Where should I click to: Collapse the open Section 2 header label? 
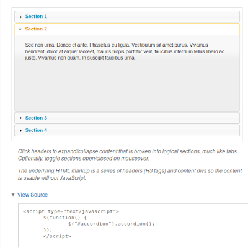[x=36, y=29]
